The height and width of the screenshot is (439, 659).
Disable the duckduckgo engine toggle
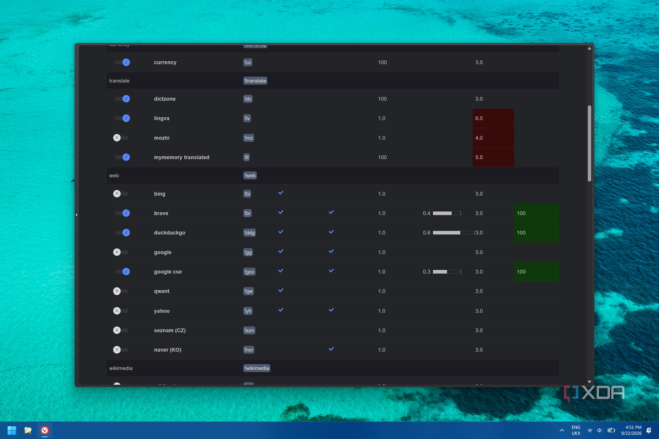tap(122, 233)
